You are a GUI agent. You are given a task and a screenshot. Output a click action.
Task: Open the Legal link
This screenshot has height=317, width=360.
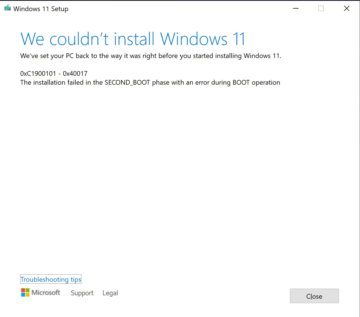tap(110, 293)
